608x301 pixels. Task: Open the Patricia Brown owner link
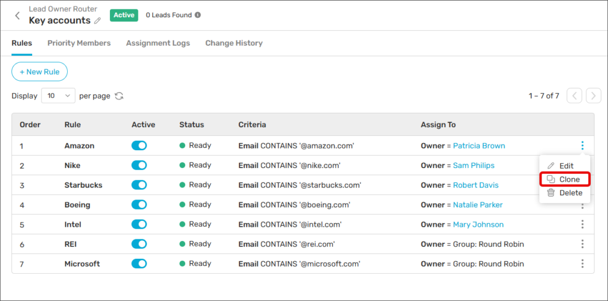(479, 145)
